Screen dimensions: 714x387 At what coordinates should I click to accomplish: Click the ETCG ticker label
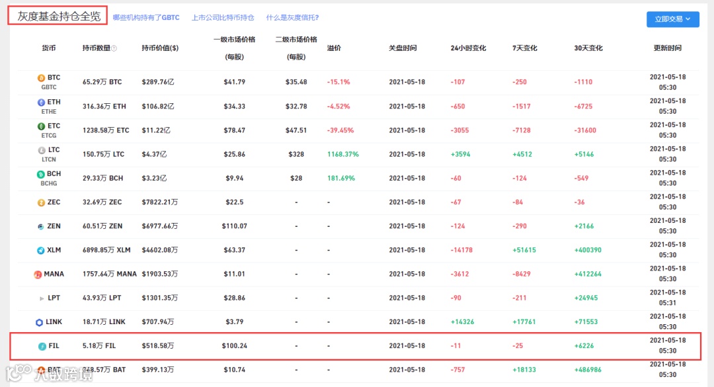pos(49,136)
